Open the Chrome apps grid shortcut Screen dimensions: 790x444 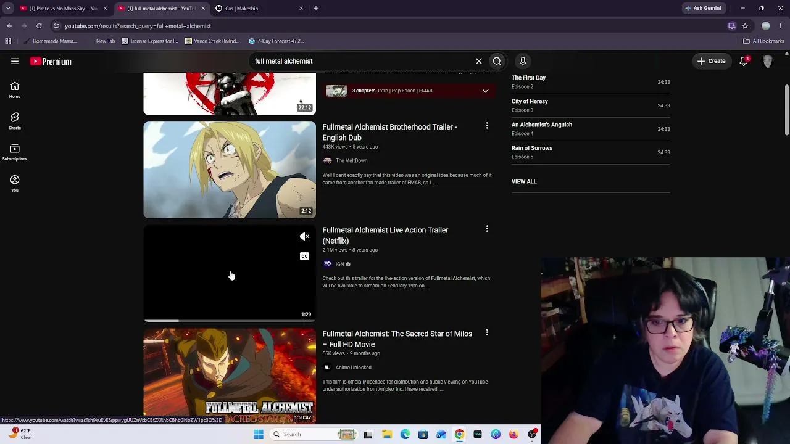[x=8, y=41]
